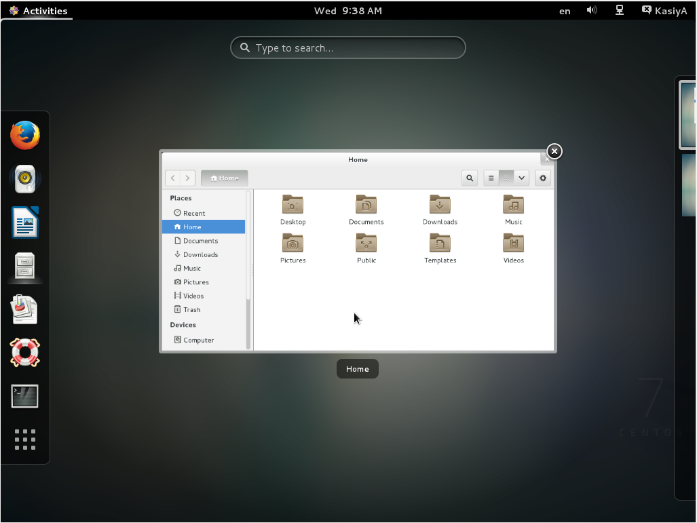Click the search icon in the Files toolbar
Image resolution: width=697 pixels, height=523 pixels.
pyautogui.click(x=469, y=178)
